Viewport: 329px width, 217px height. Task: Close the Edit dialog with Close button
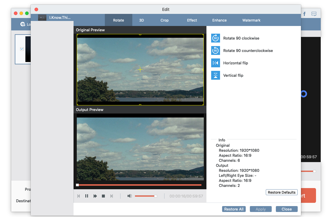point(286,209)
